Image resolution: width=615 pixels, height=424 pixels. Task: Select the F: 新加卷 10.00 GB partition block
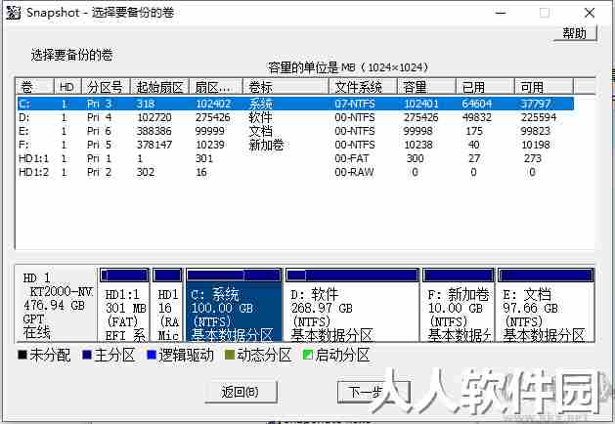click(459, 305)
